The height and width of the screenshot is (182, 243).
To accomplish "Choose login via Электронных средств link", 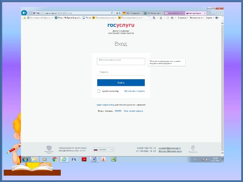I will 133,111.
